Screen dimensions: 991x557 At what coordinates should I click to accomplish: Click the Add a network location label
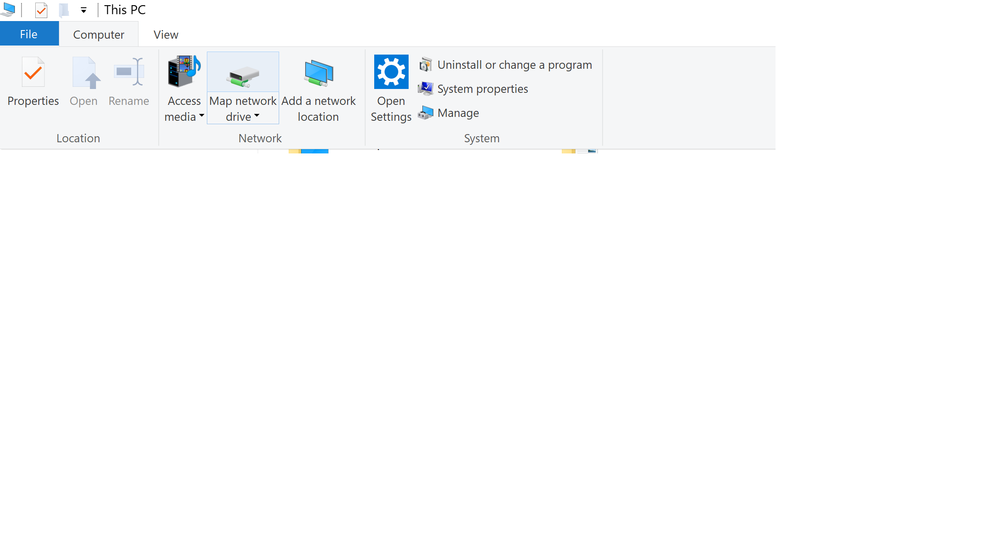pos(319,109)
